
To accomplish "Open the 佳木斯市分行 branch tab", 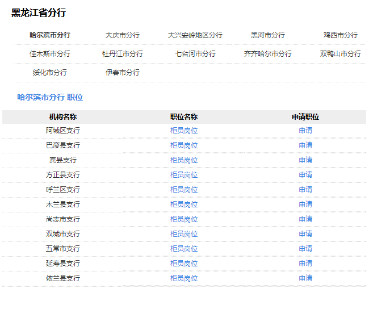I will pos(50,54).
